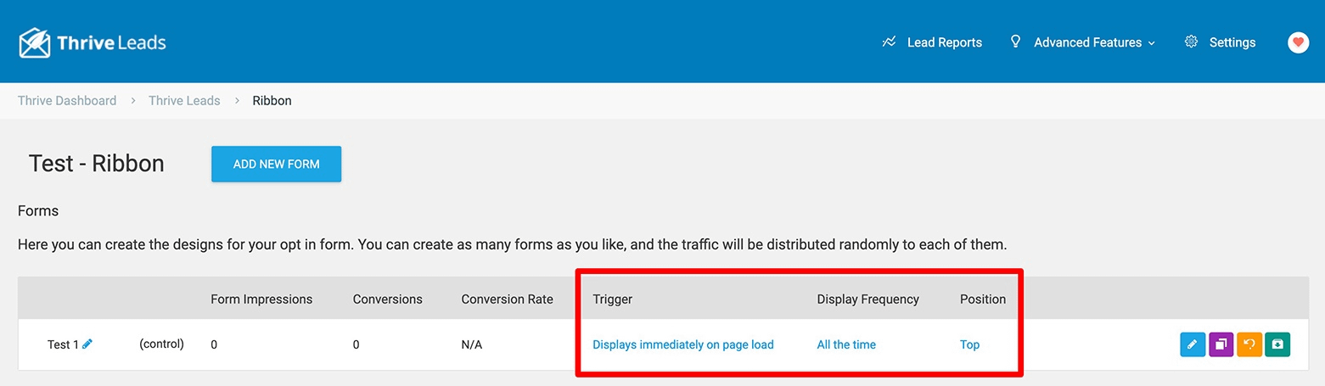Click the Lead Reports chart icon
The image size is (1325, 386).
coord(890,42)
